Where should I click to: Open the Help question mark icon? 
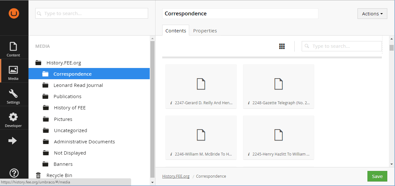(14, 173)
